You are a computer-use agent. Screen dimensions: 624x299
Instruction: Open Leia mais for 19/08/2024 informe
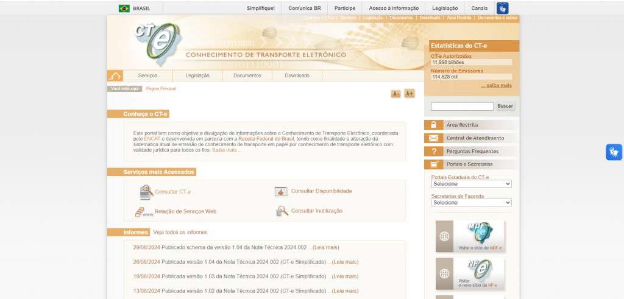[345, 276]
